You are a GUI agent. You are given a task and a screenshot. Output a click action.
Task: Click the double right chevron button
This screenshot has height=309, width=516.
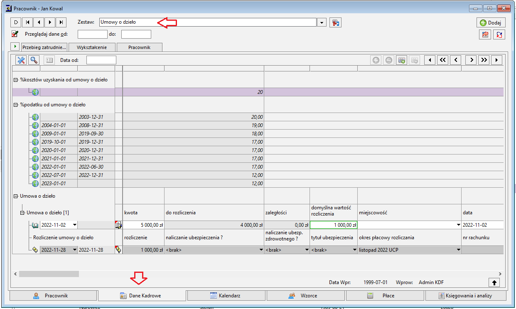[x=484, y=60]
